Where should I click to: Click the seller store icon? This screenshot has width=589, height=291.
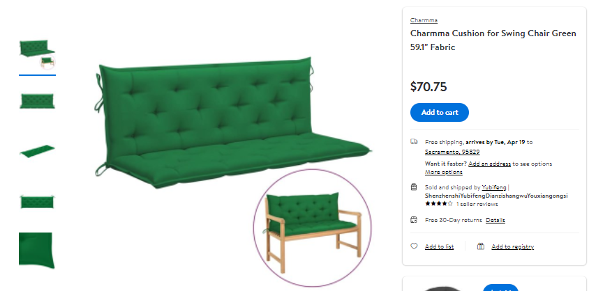point(414,187)
